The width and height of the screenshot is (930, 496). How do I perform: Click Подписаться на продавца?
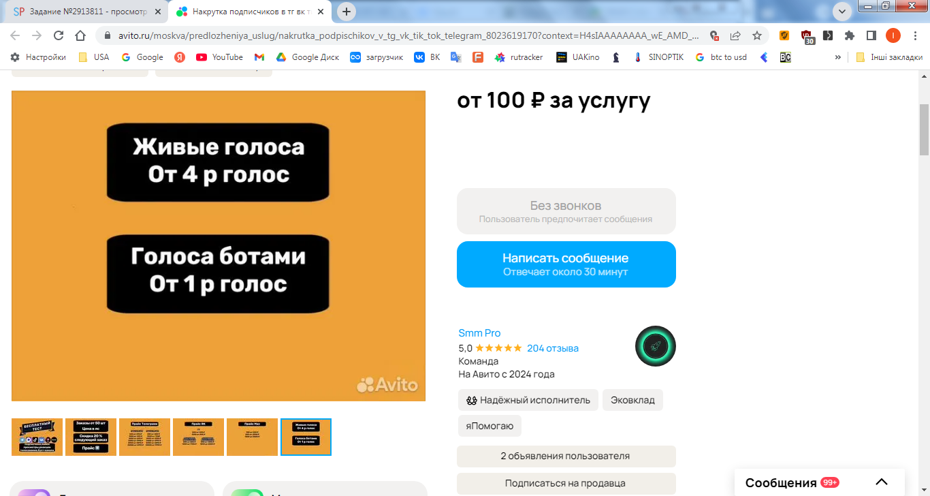(x=566, y=484)
